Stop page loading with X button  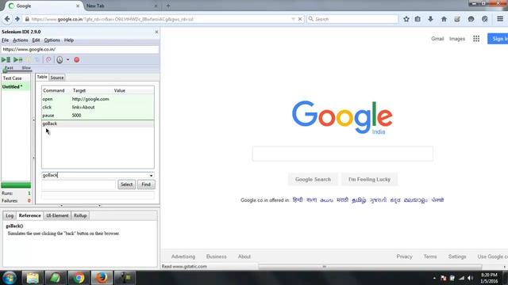point(300,19)
